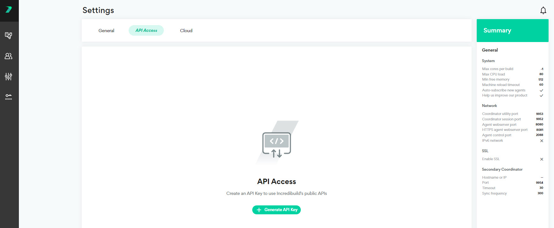This screenshot has width=554, height=228.
Task: Click the Auto-subscribe new agents checkmark
Action: coord(541,90)
